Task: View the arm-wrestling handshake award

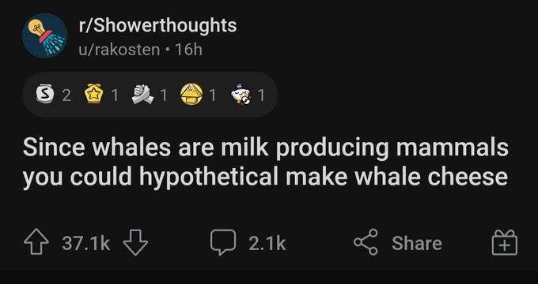Action: (142, 95)
